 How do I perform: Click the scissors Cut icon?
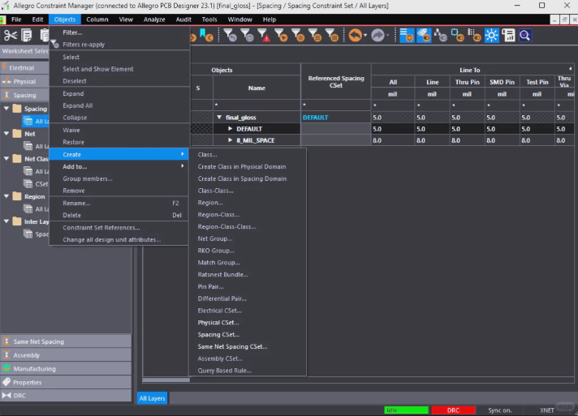(11, 36)
